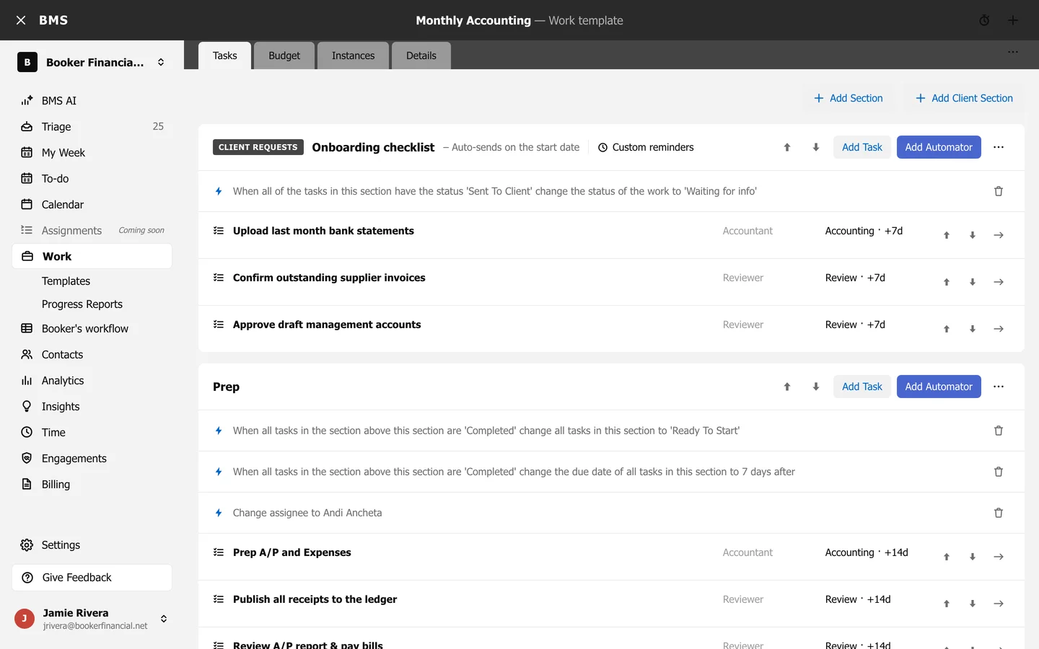1039x649 pixels.
Task: Expand the Booker Financial workspace switcher
Action: pyautogui.click(x=161, y=62)
